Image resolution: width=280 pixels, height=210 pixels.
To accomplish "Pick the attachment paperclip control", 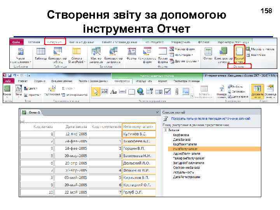I will coord(177,92).
